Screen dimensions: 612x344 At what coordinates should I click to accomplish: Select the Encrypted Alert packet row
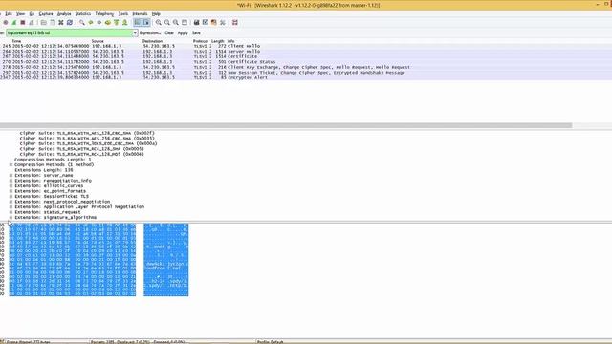(x=306, y=77)
